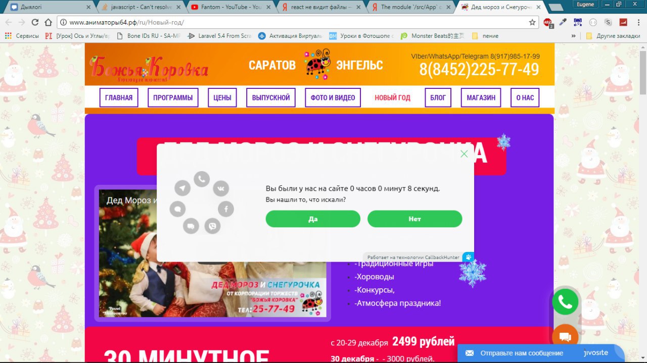This screenshot has height=363, width=647.
Task: Click the browser Back arrow
Action: 9,22
